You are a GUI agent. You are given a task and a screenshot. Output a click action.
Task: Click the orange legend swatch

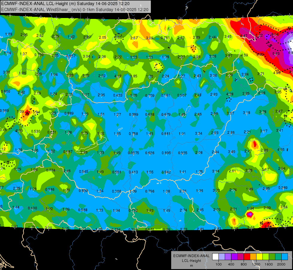253,257
